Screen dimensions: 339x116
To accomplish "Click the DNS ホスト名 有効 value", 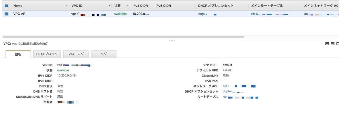I will click(60, 91).
